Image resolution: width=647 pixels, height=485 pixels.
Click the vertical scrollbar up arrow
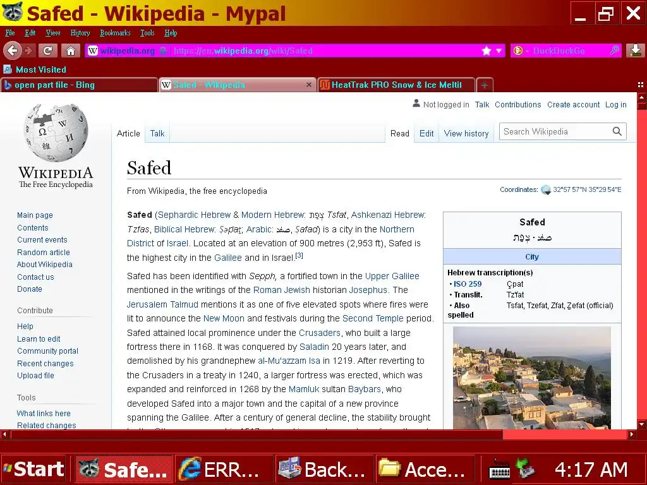point(641,98)
